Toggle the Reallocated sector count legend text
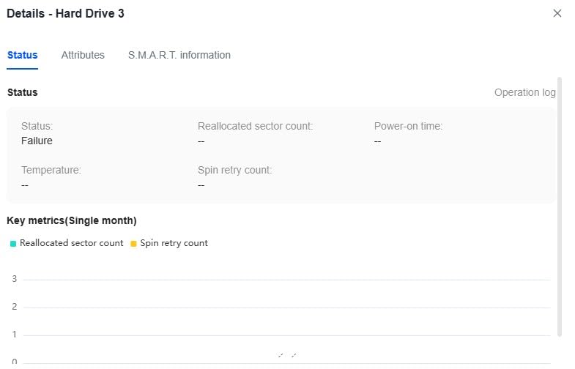Viewport: 575px width, 369px height. (72, 243)
